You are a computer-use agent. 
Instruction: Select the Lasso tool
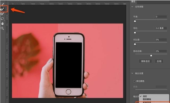click(2, 19)
